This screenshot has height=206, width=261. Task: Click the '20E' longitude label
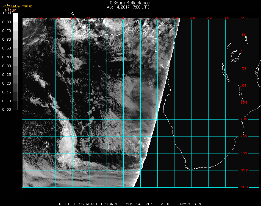193,18
